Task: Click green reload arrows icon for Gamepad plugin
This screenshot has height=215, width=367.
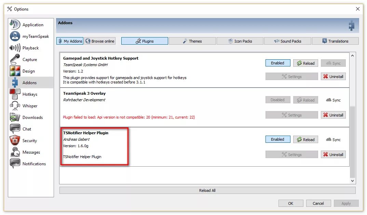Action: click(x=299, y=63)
